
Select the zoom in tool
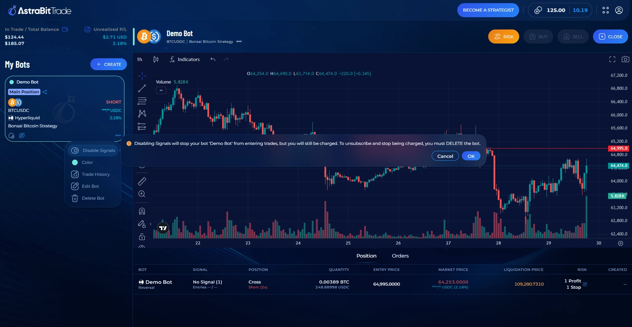(x=142, y=194)
